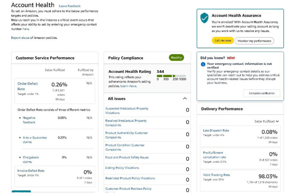Click Monitor my performance button

click(254, 41)
